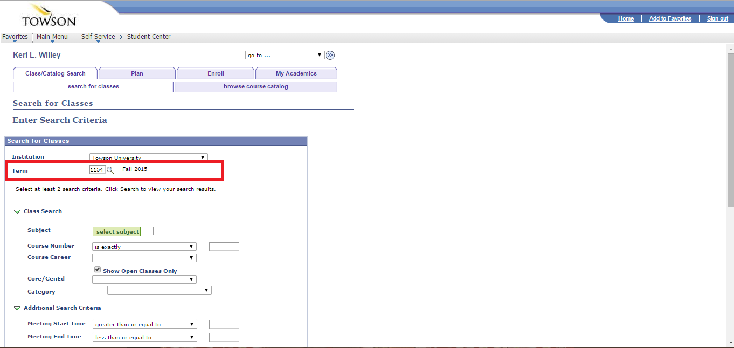Switch to the Plan tab
Screen dimensions: 734x348
click(137, 73)
